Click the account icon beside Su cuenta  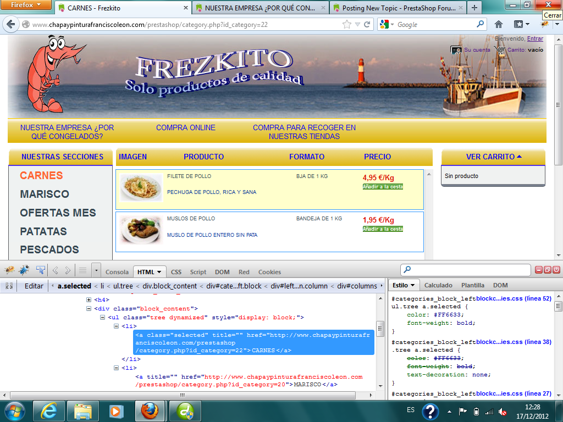[x=456, y=50]
